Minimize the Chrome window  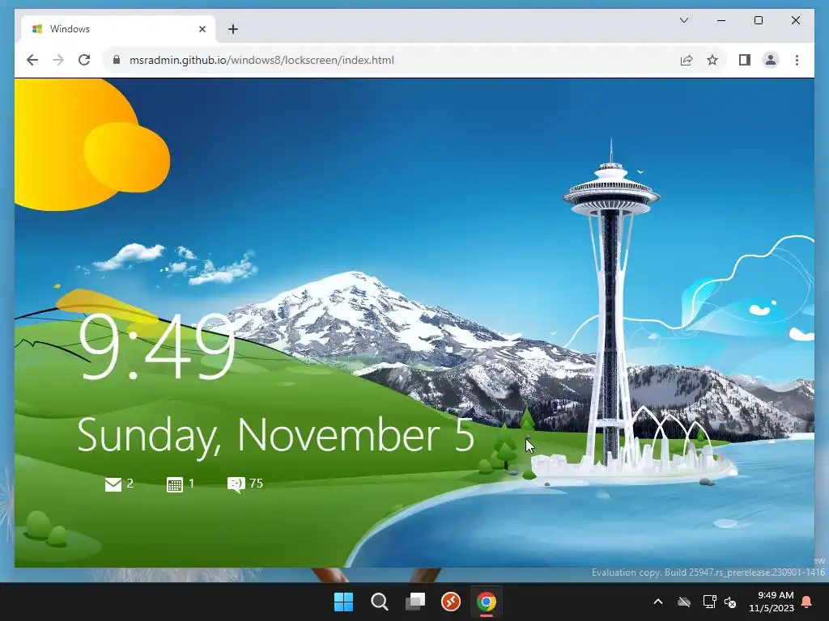(721, 20)
